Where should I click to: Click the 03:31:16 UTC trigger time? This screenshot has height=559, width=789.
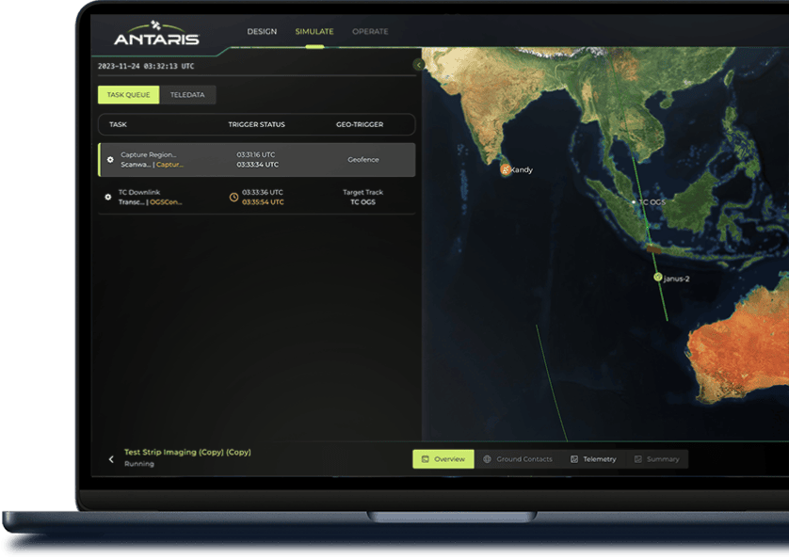(255, 154)
